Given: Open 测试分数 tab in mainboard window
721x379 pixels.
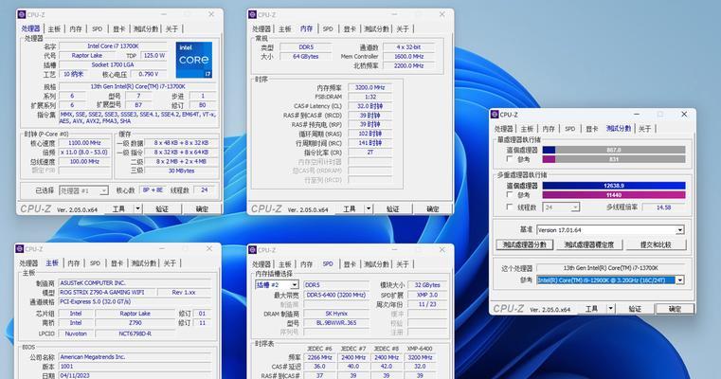Looking at the screenshot, I should pos(144,263).
